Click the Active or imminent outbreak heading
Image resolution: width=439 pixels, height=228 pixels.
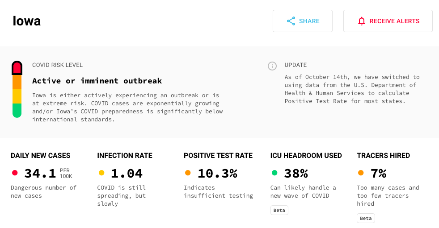pyautogui.click(x=97, y=81)
